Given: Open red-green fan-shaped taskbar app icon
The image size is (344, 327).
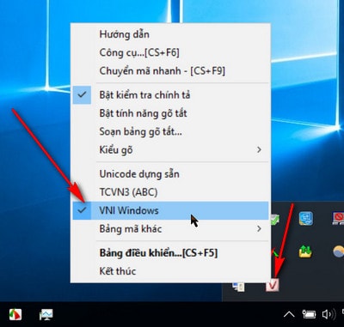Looking at the screenshot, I should pyautogui.click(x=15, y=315).
